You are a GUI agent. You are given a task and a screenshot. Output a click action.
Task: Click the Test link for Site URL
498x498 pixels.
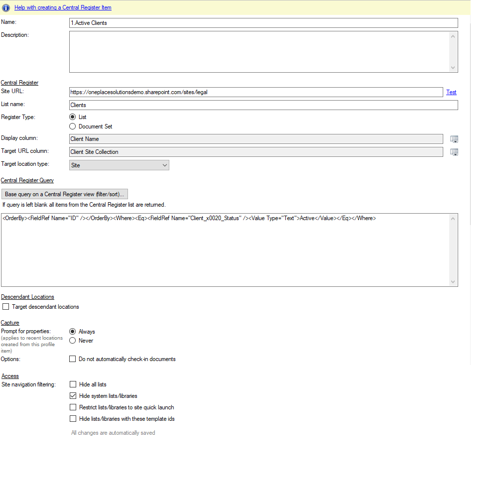[451, 92]
